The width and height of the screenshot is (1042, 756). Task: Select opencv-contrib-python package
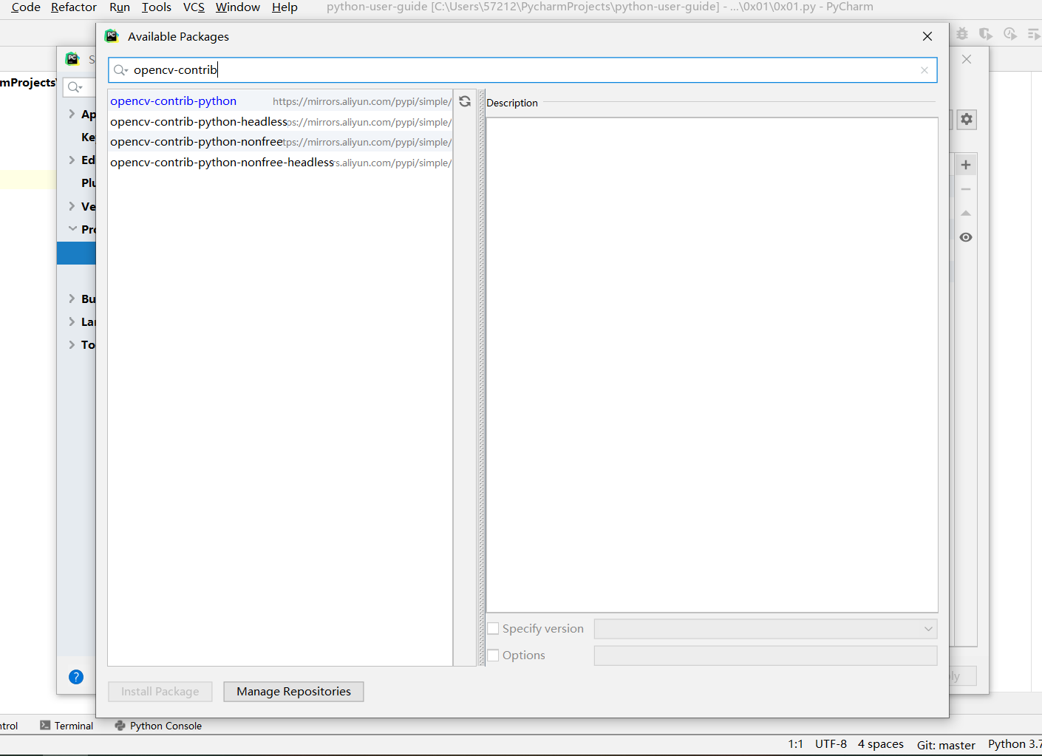pyautogui.click(x=280, y=101)
